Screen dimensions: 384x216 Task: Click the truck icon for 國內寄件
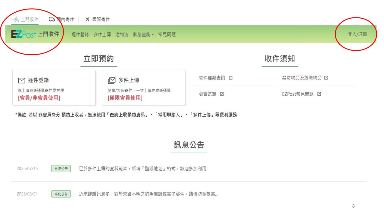[x=52, y=19]
